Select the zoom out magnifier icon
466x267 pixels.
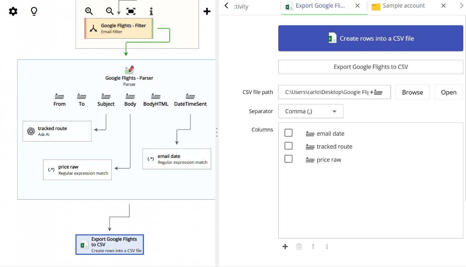tap(109, 11)
